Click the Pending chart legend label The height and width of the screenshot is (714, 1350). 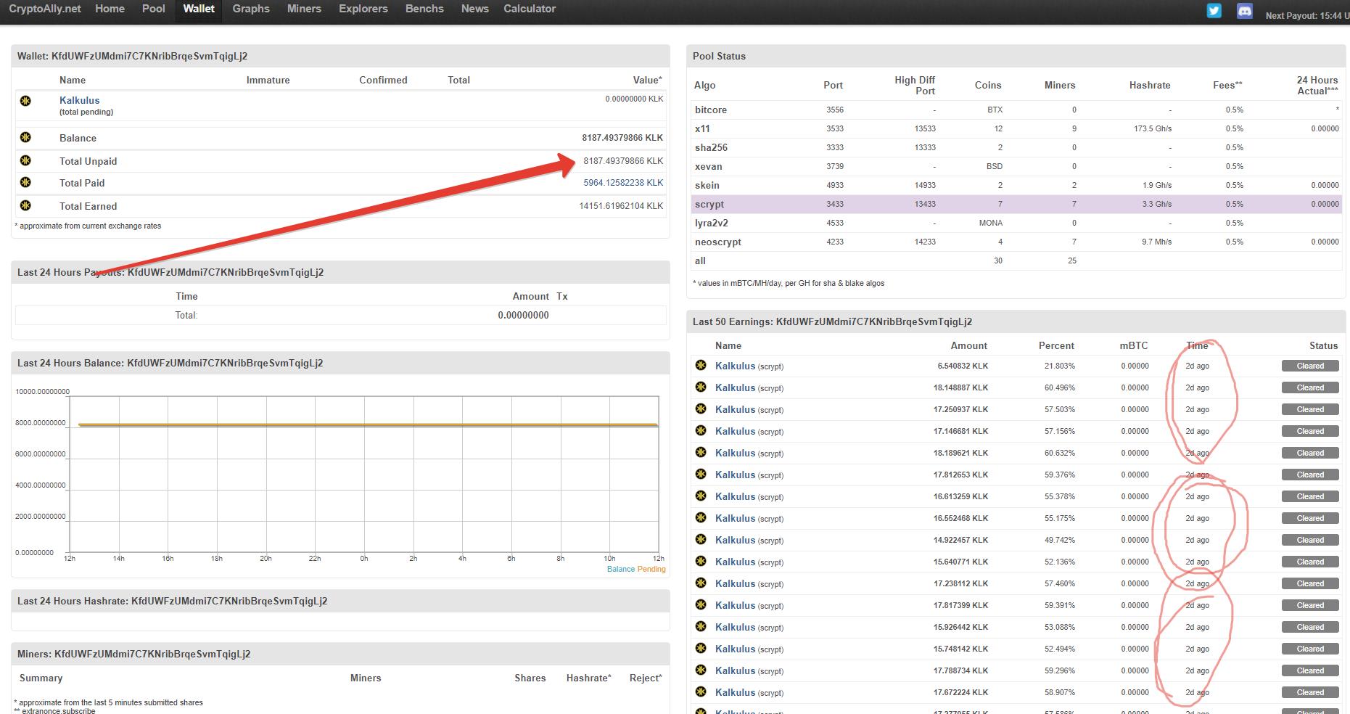coord(651,569)
